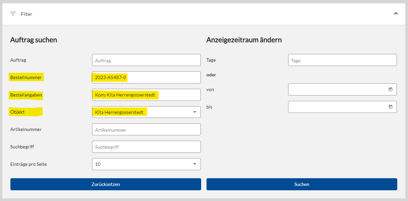
Task: Click the 'Suchbegriff' label
Action: (x=22, y=147)
